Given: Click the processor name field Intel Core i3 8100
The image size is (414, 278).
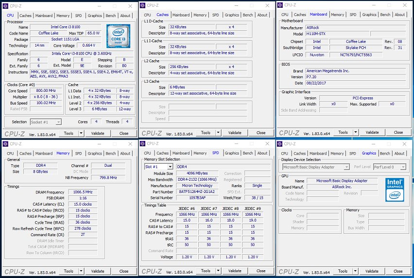Looking at the screenshot, I should pyautogui.click(x=66, y=27).
